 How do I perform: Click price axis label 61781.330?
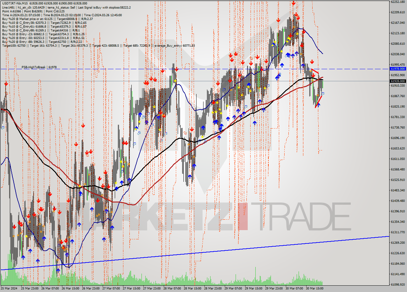coord(398,117)
